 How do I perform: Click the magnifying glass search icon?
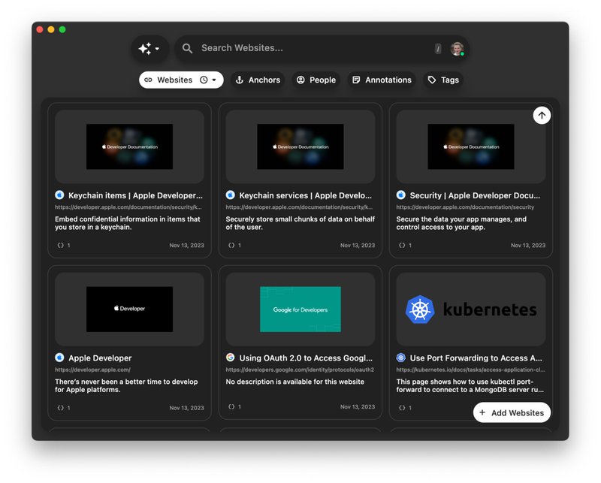tap(187, 48)
